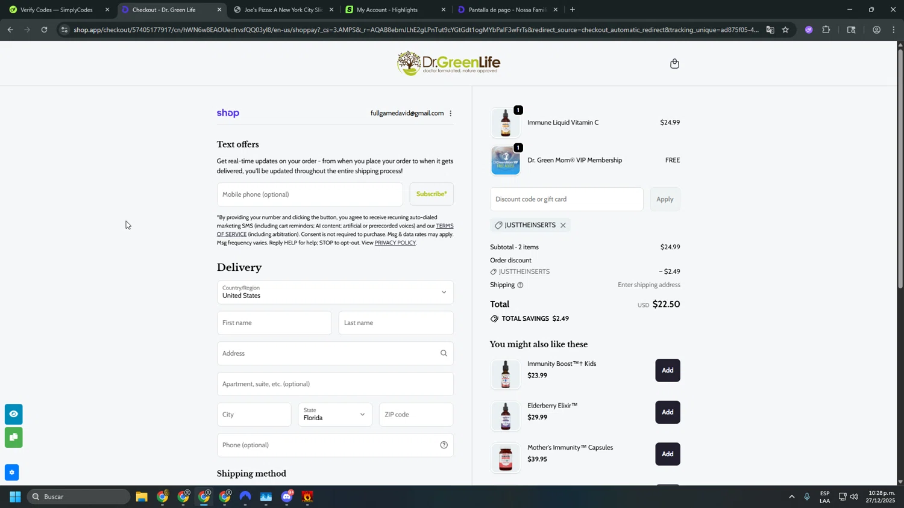
Task: Open Discord from taskbar
Action: [x=287, y=497]
